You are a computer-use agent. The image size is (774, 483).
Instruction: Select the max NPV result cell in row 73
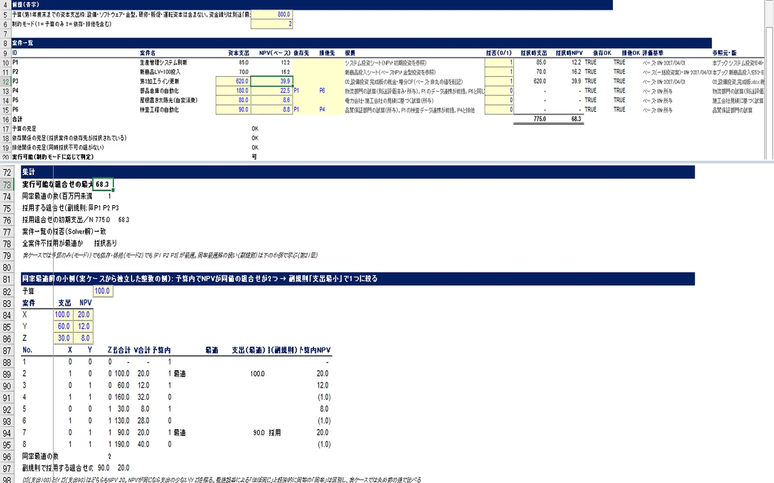pyautogui.click(x=103, y=185)
